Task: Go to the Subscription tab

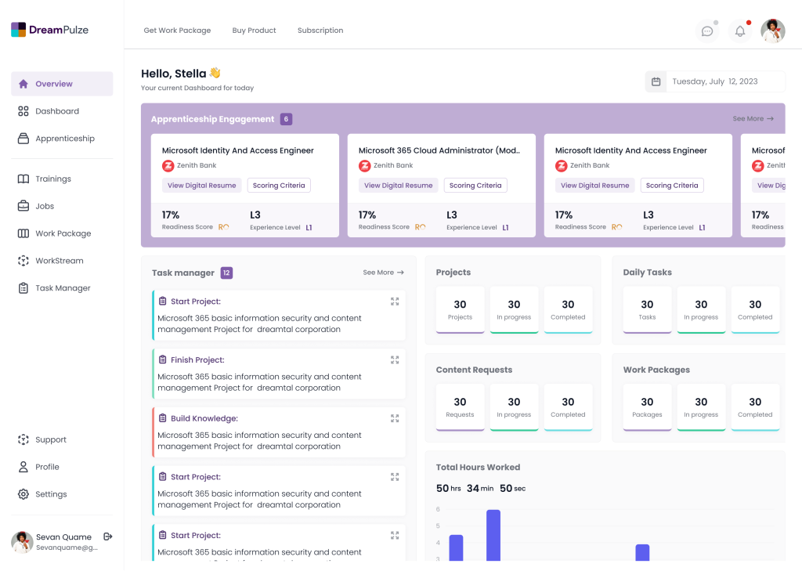Action: [320, 31]
